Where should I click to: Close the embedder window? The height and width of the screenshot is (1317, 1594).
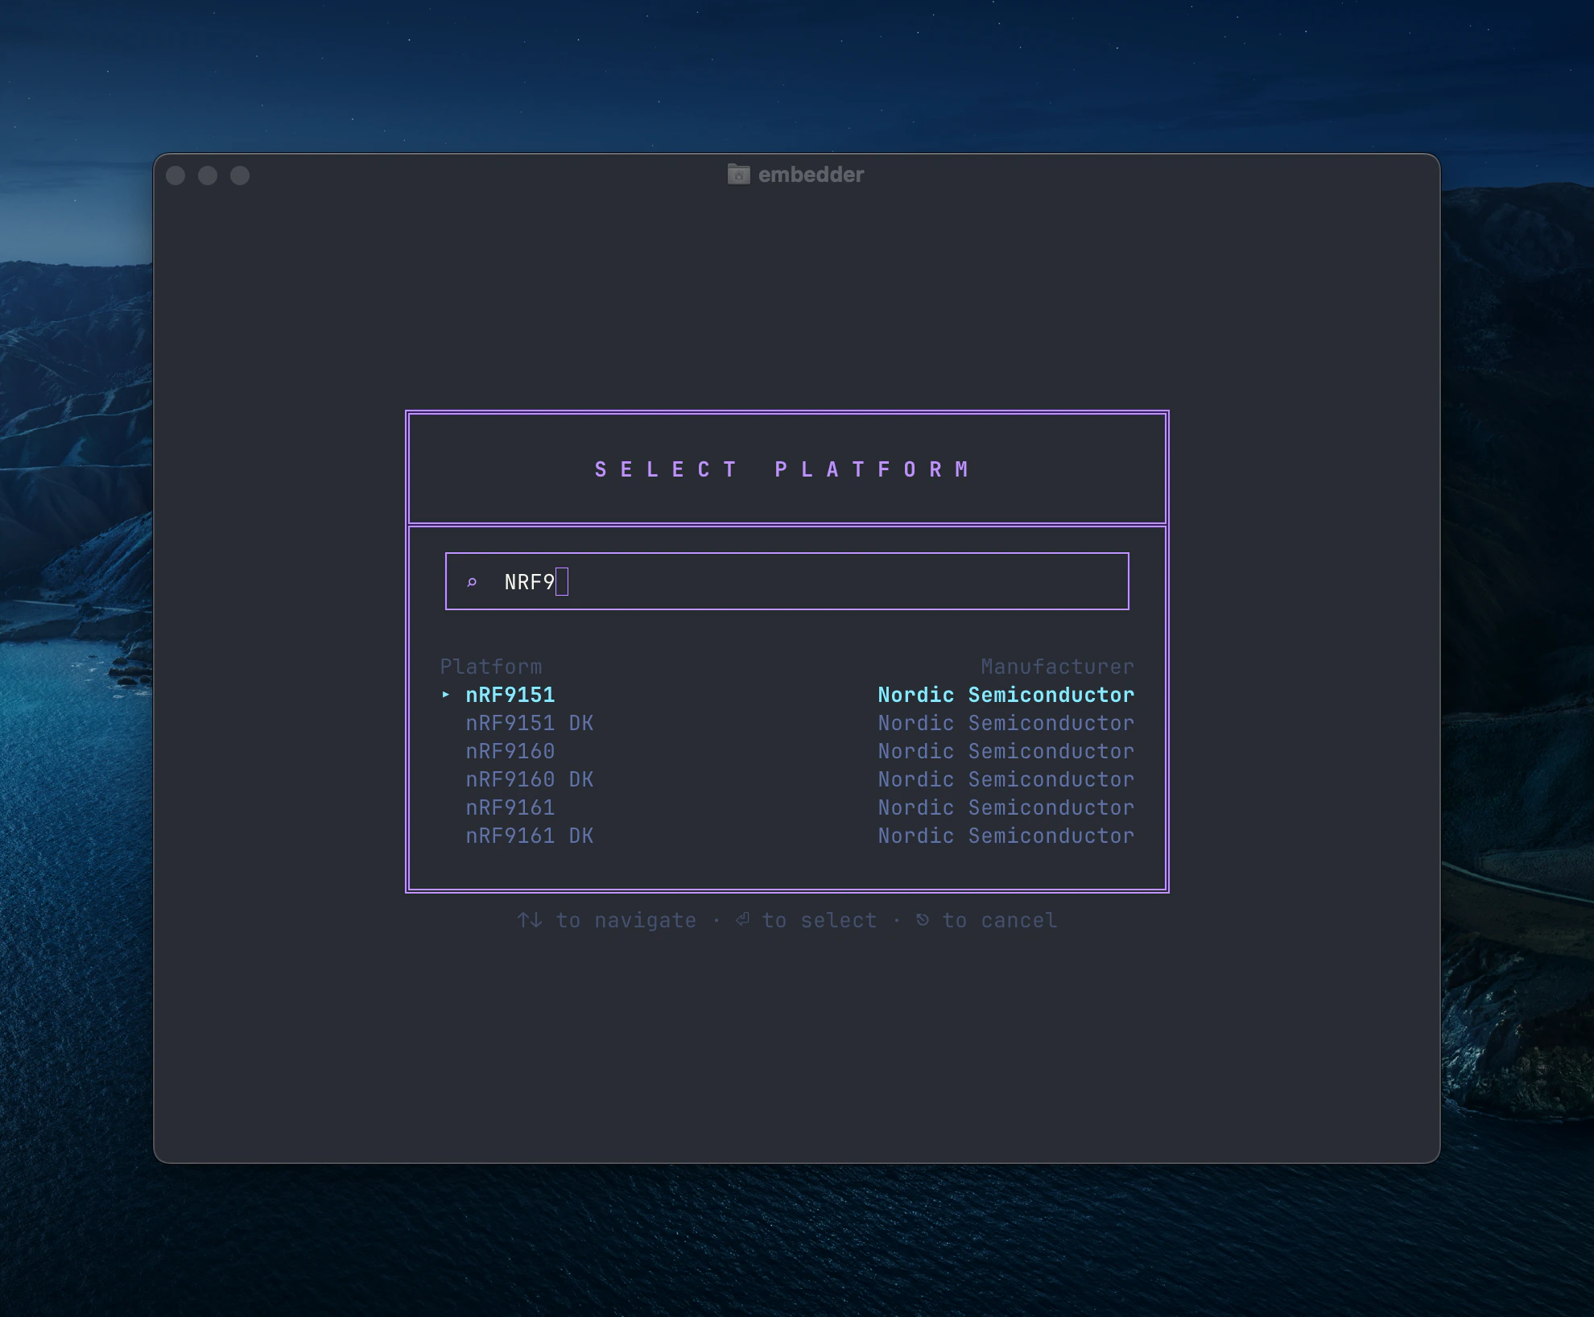pyautogui.click(x=176, y=175)
